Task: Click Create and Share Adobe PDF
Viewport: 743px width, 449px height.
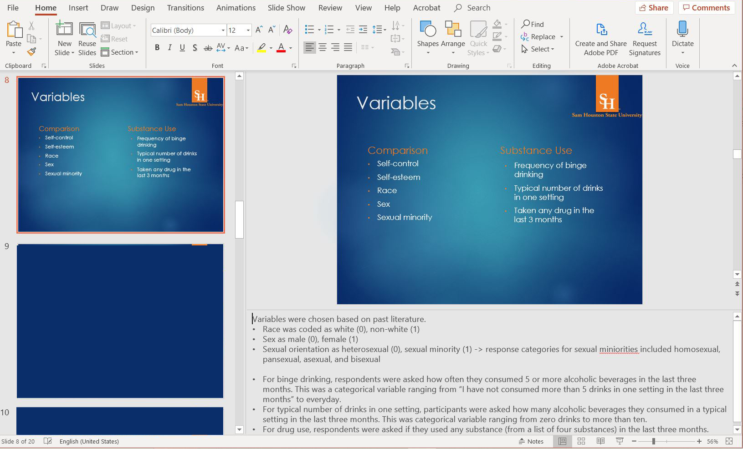Action: (x=600, y=39)
